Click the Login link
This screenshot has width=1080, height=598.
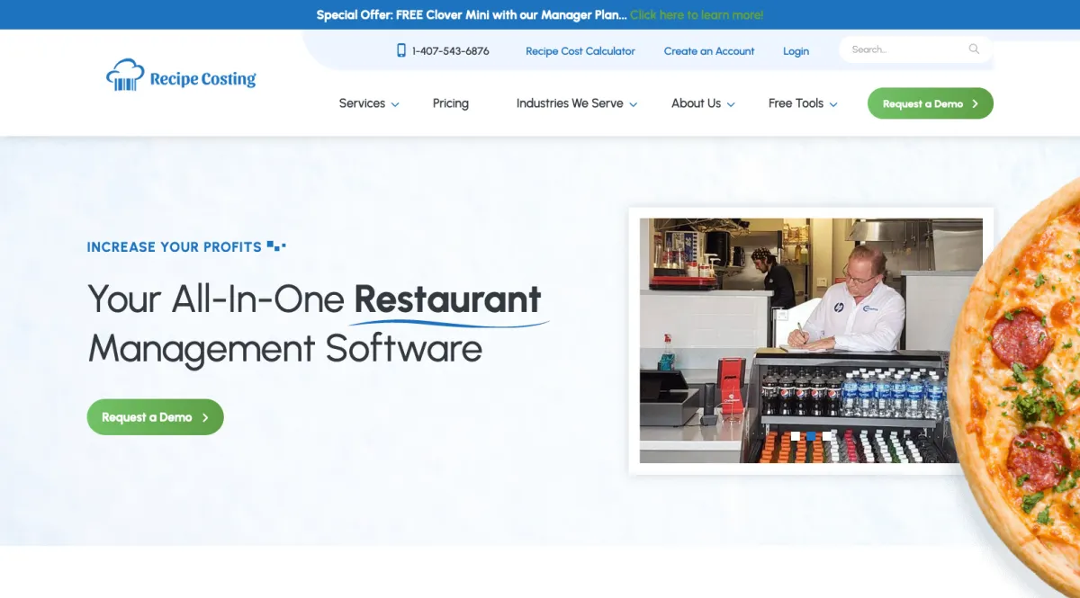tap(796, 51)
